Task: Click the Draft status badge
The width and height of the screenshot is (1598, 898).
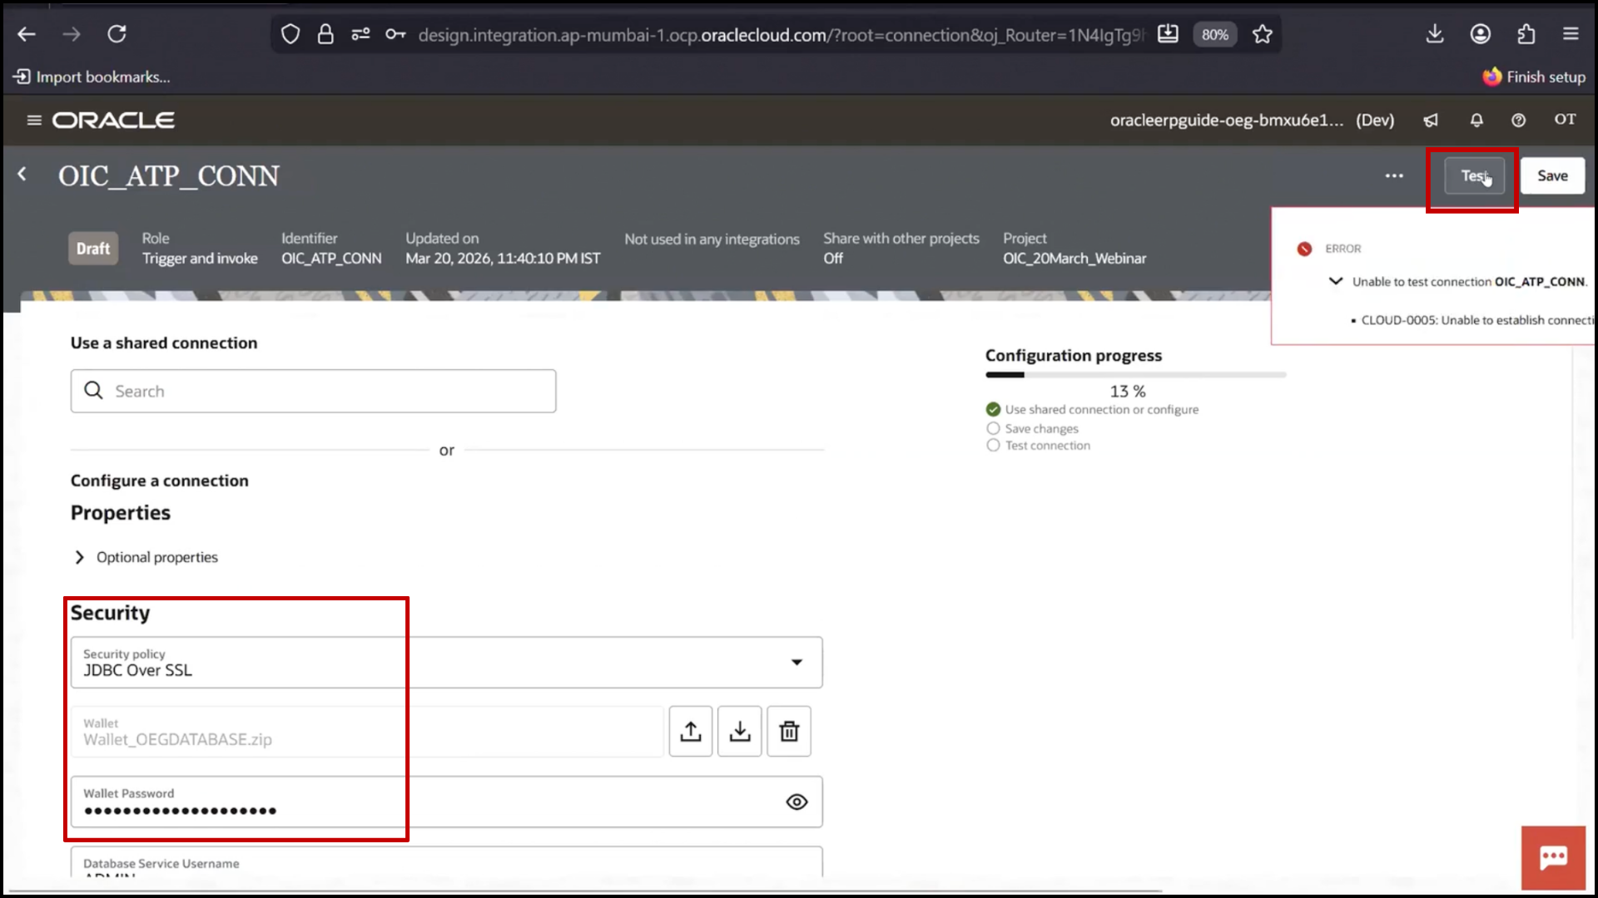Action: 93,249
